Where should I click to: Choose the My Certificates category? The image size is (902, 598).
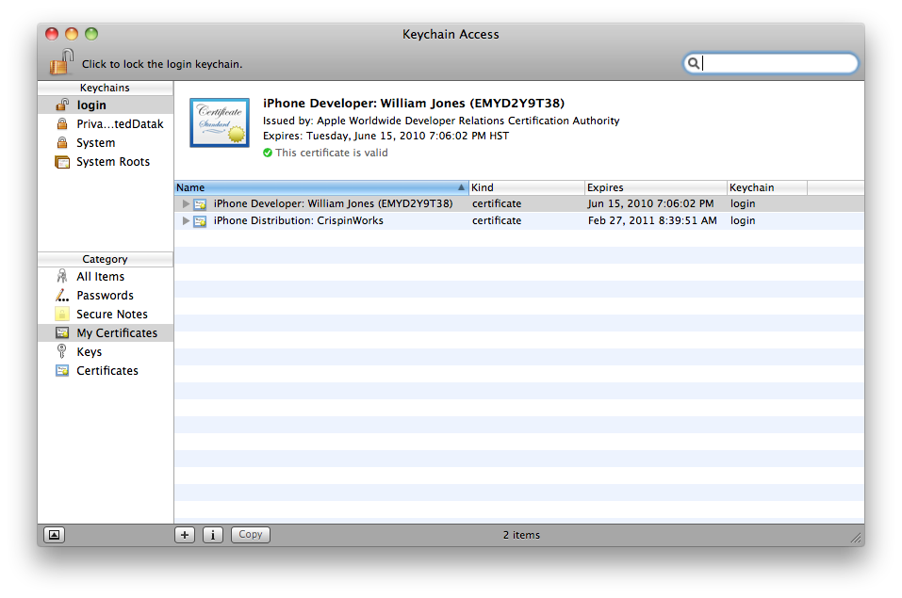click(x=106, y=333)
